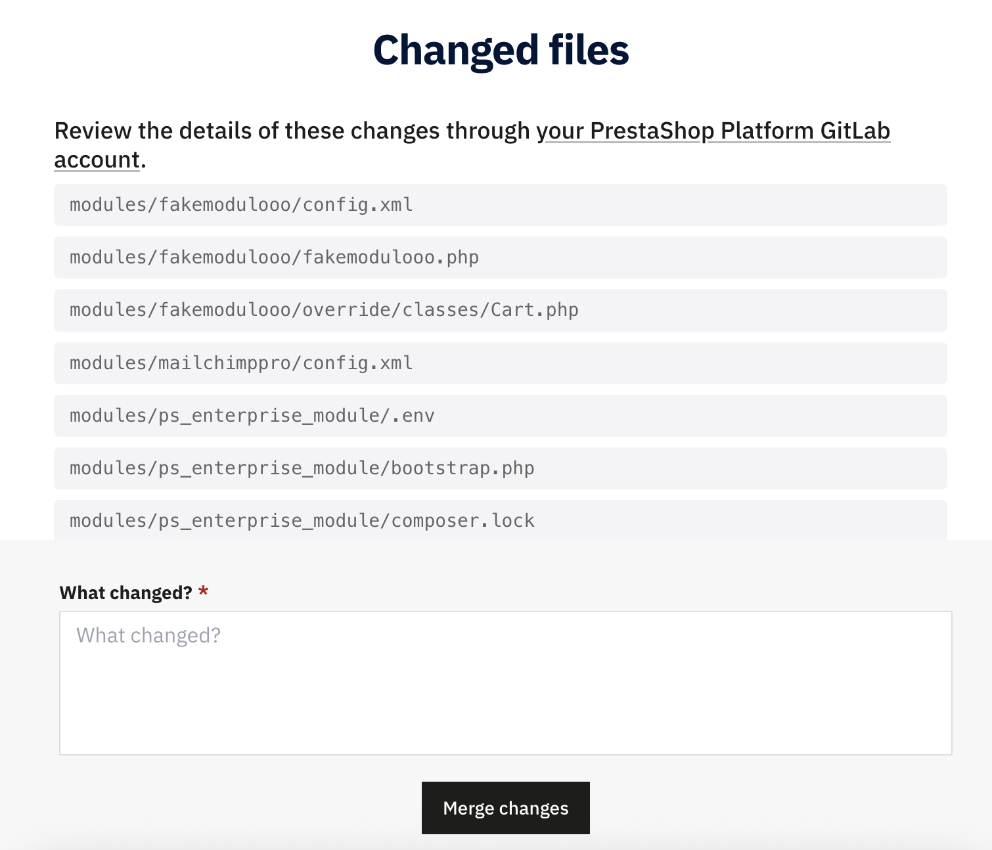Image resolution: width=992 pixels, height=850 pixels.
Task: Select the fakemodulooo/config.xml file row
Action: click(x=500, y=205)
